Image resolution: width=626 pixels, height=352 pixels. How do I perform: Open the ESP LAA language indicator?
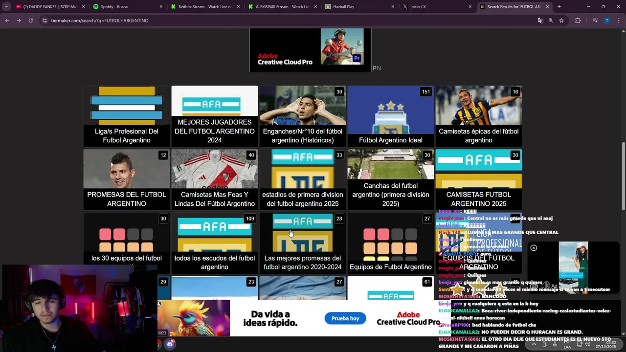pos(567,344)
